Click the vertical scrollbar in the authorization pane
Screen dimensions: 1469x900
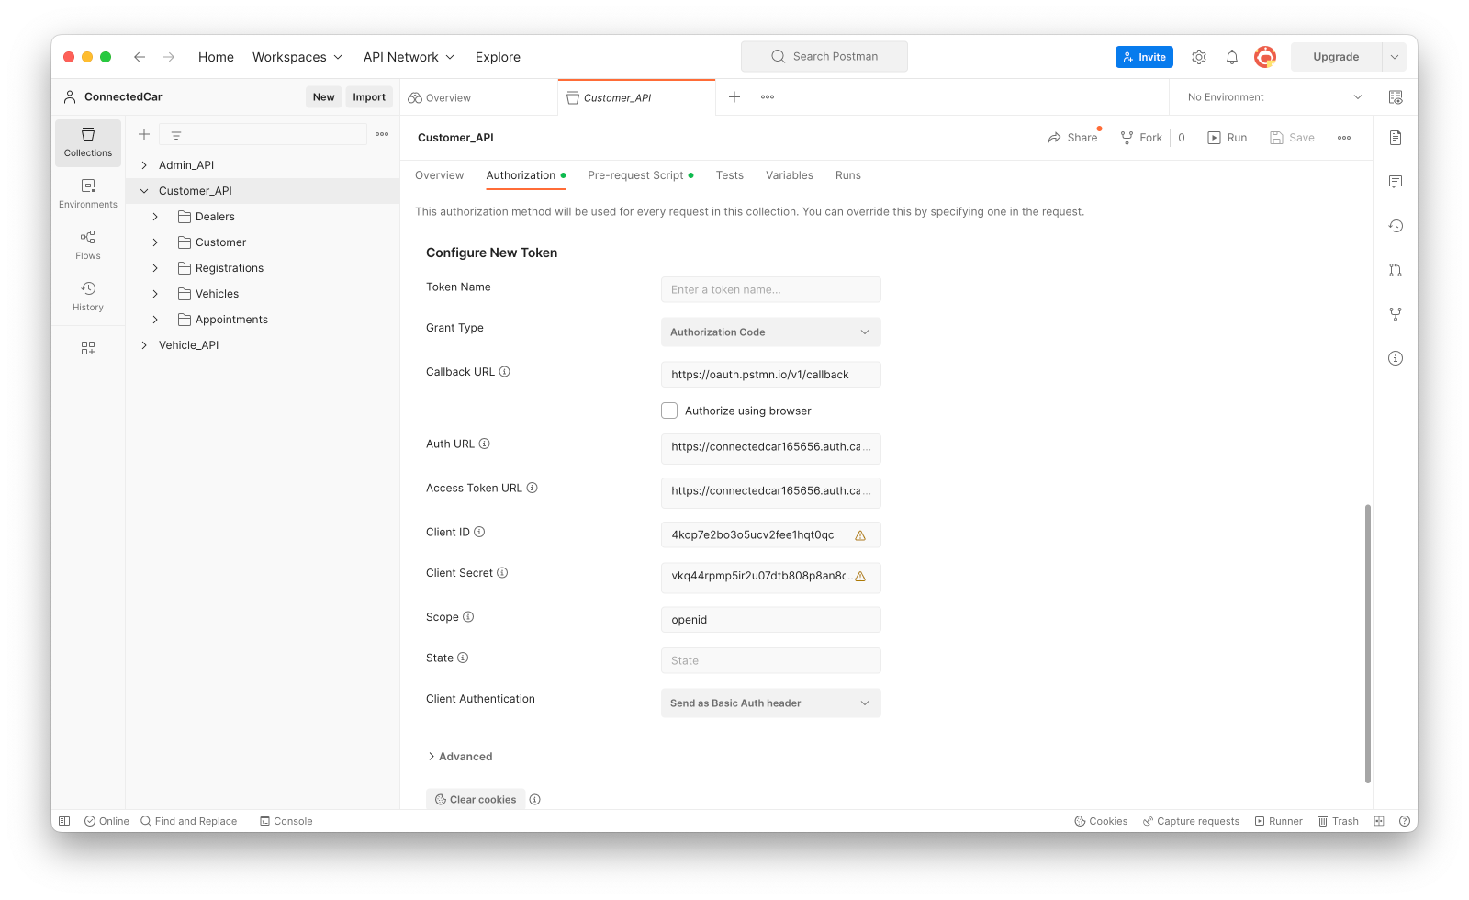[1368, 643]
